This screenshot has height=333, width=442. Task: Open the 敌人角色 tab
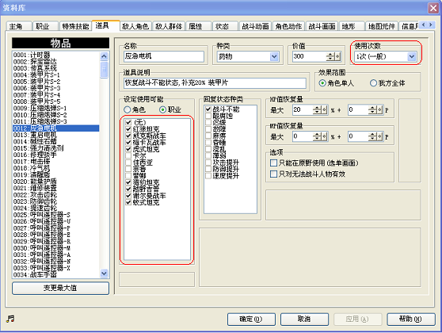point(135,26)
